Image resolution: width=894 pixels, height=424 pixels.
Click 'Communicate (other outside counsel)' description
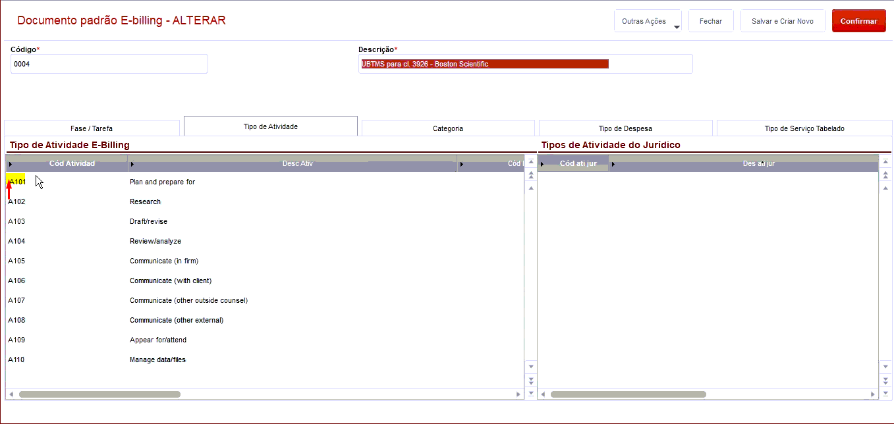188,300
